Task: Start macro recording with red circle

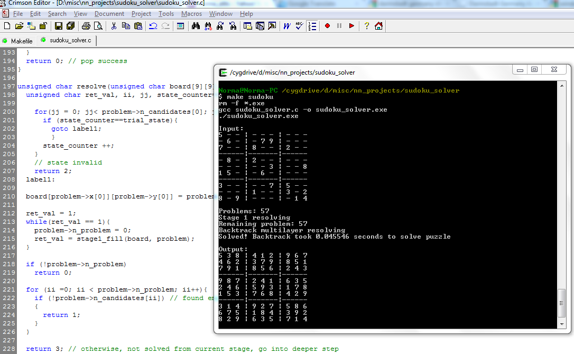Action: [327, 26]
